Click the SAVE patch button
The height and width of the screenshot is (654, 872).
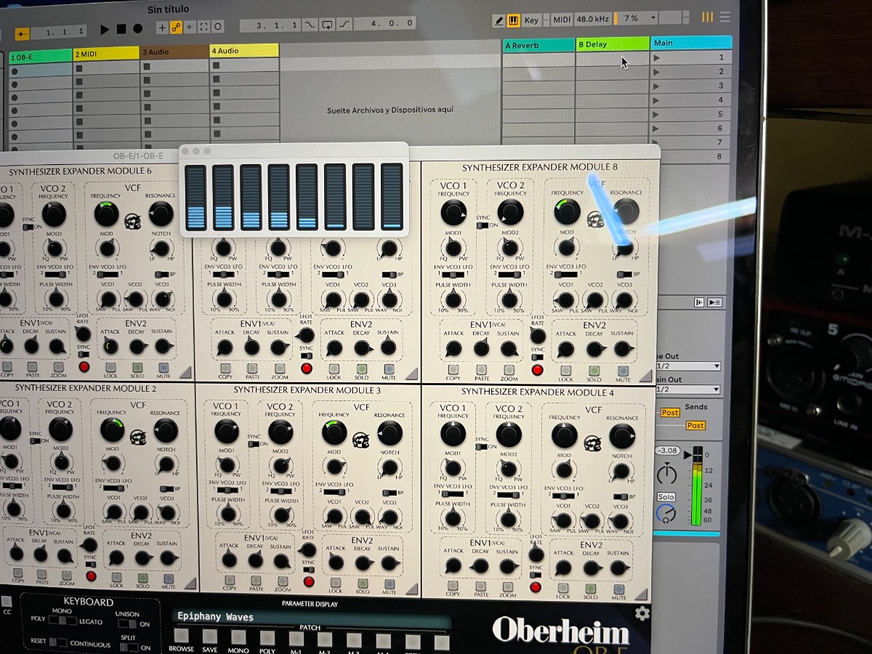[x=210, y=637]
